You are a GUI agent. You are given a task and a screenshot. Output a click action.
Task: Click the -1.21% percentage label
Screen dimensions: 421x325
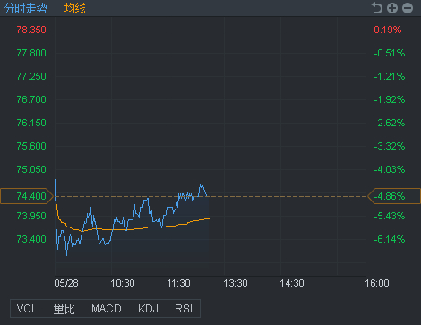point(390,76)
